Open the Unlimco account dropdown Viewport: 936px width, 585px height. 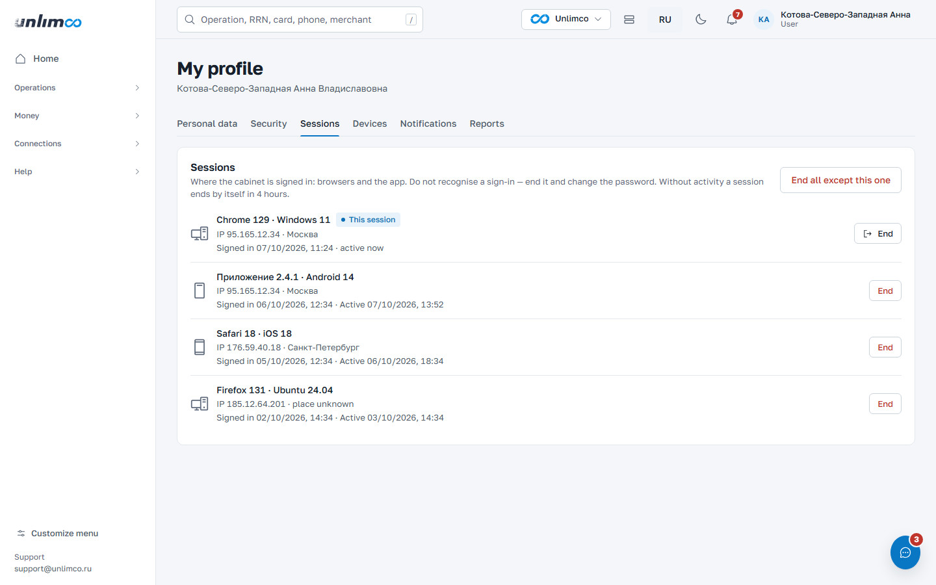565,19
